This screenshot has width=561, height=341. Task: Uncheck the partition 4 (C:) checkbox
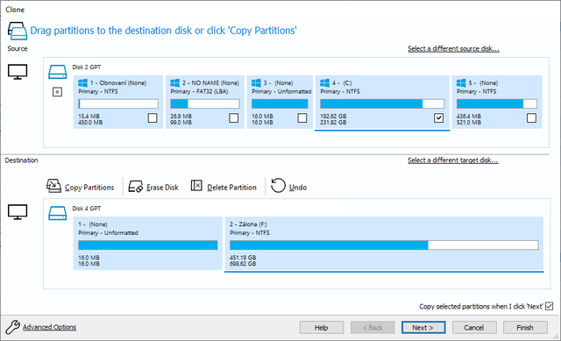coord(438,117)
